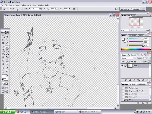The width and height of the screenshot is (152, 114).
Task: Switch to Standard screen mode
Action: [3, 88]
